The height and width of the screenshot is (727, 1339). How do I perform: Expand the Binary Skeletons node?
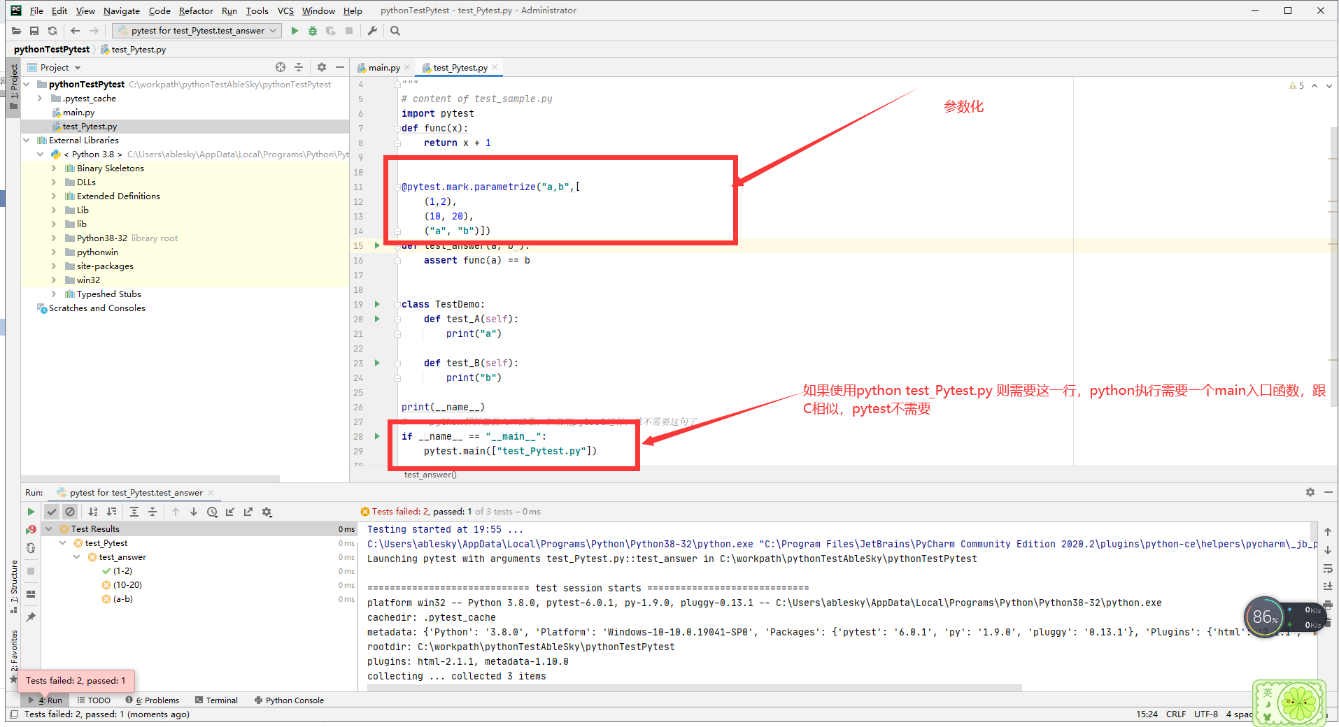tap(54, 168)
